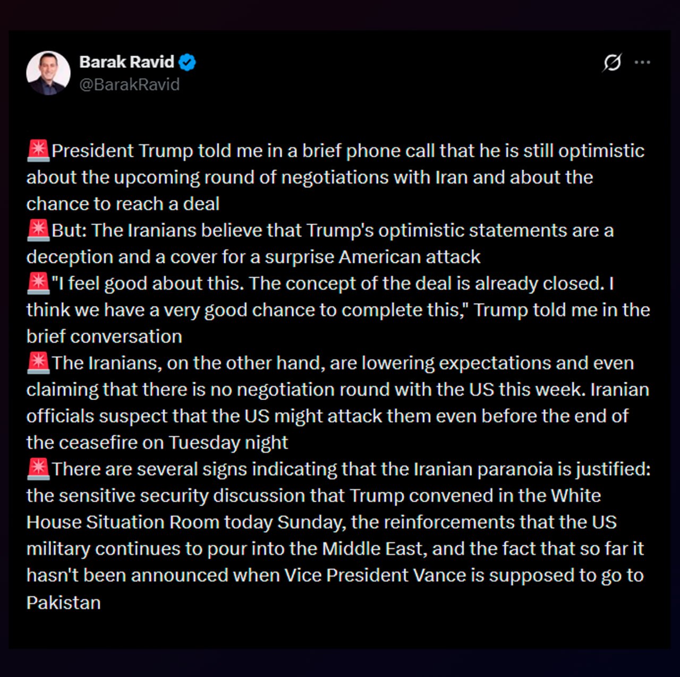Click the siren emoji before "But: The Iranians"
The image size is (680, 677).
(x=38, y=230)
